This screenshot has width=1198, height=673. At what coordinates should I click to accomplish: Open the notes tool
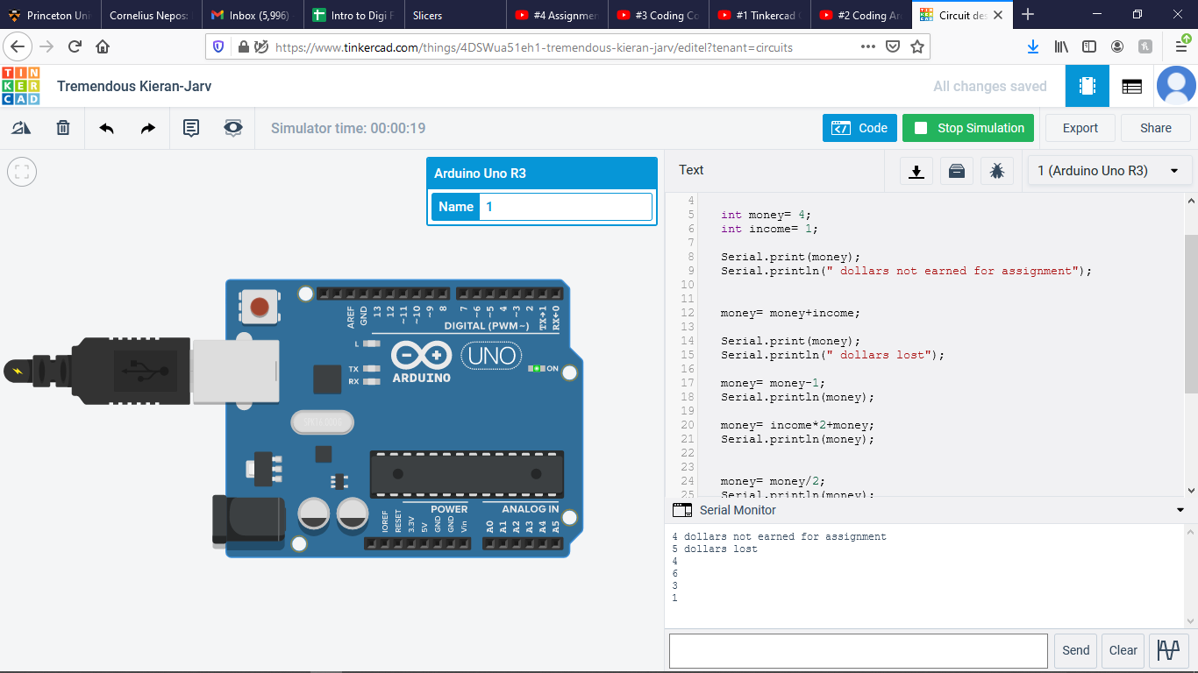click(x=190, y=128)
